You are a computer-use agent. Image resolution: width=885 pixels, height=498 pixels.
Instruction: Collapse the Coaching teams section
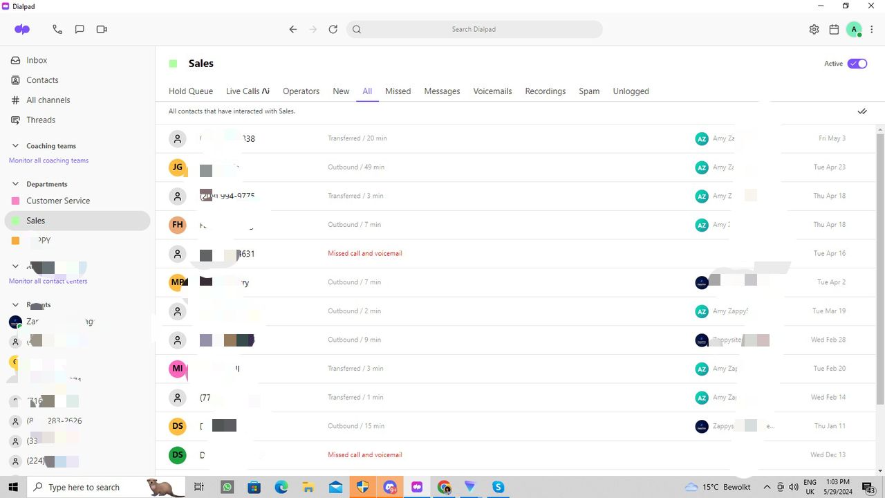(16, 146)
